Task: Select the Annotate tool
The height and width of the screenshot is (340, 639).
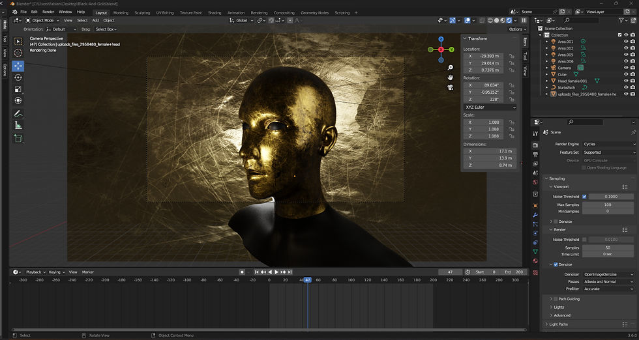Action: [18, 113]
